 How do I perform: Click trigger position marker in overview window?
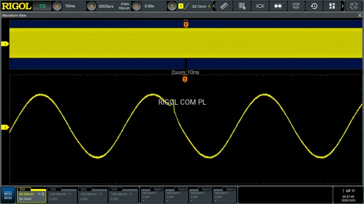(186, 24)
